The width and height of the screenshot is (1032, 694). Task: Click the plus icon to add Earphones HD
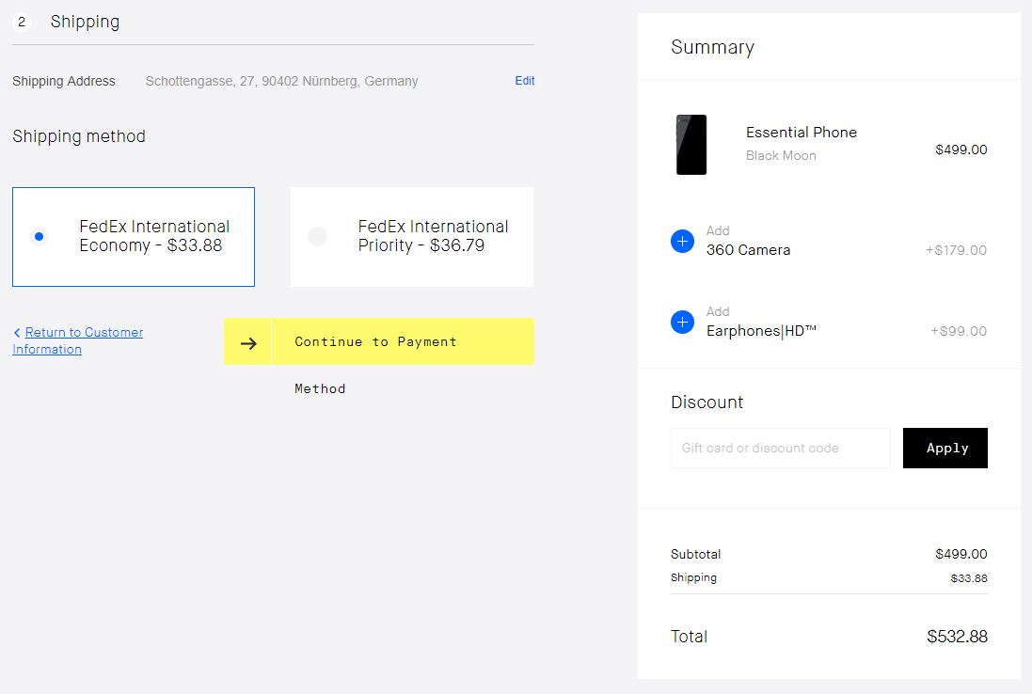683,323
